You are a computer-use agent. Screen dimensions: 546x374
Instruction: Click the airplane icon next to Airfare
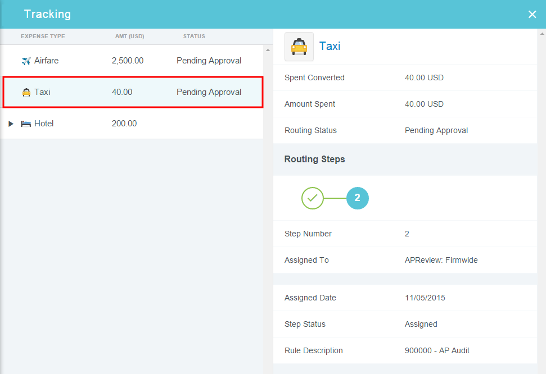point(26,61)
